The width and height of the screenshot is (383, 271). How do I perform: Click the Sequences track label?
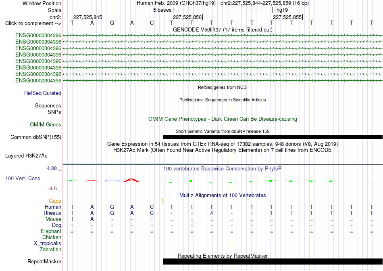coord(48,106)
